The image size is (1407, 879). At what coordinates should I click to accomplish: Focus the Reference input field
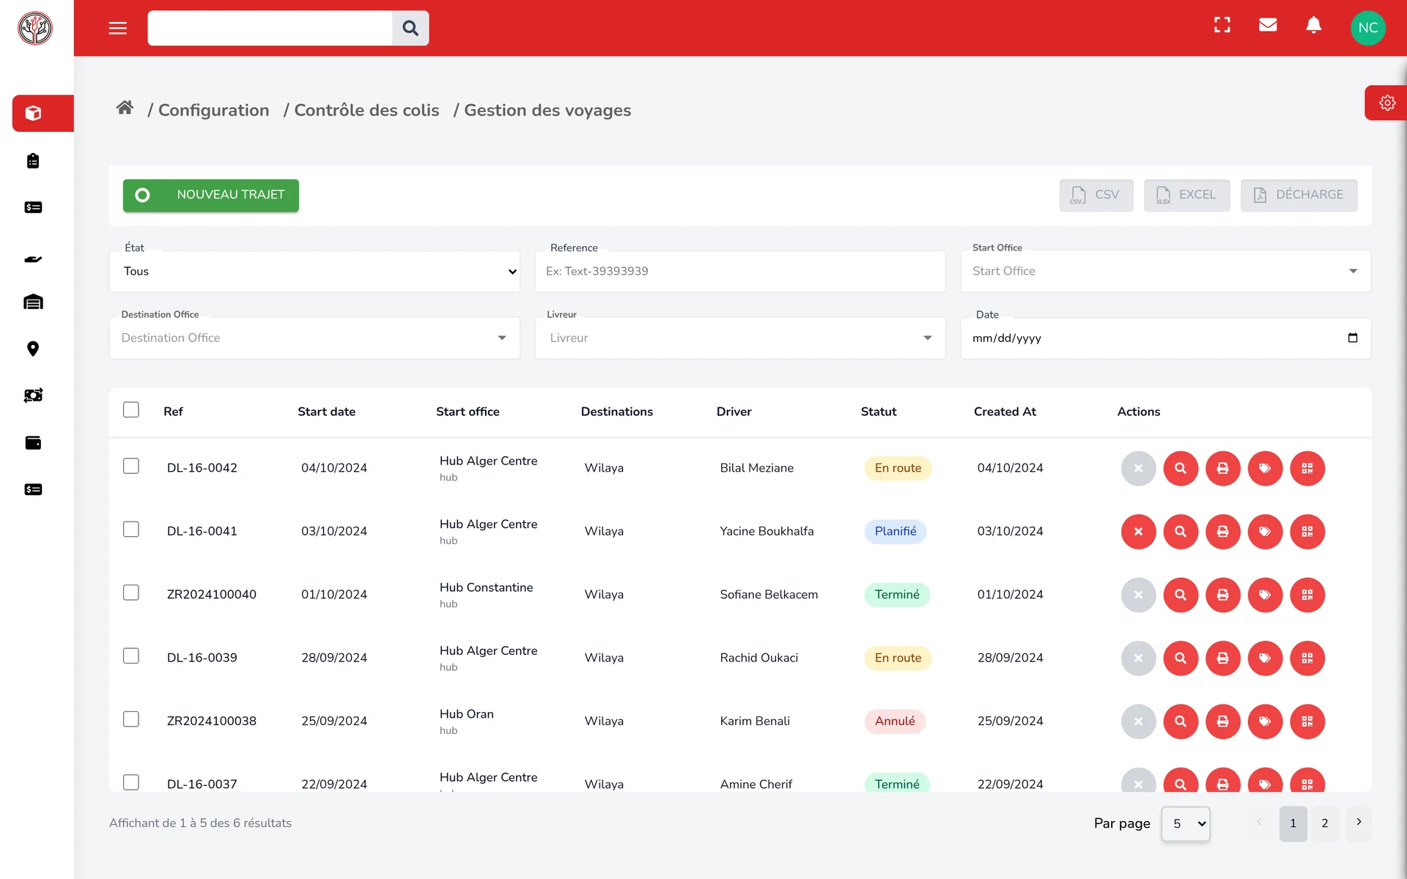pyautogui.click(x=740, y=272)
